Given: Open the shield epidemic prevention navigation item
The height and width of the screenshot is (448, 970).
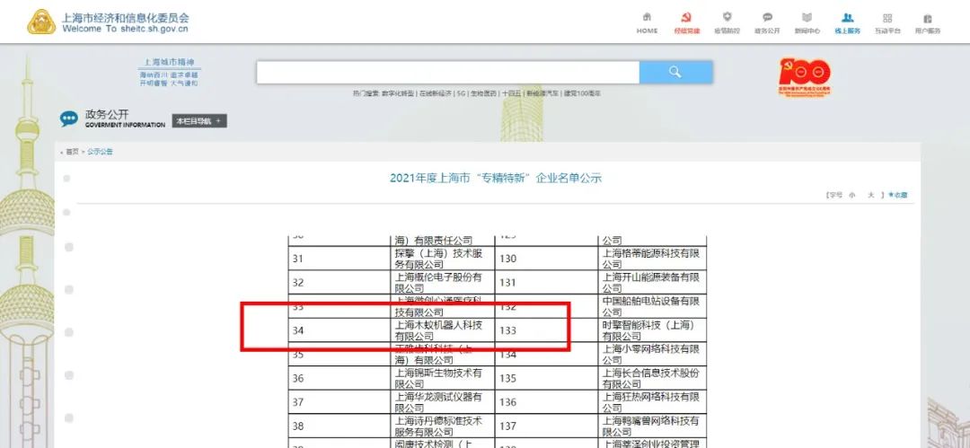Looking at the screenshot, I should tap(727, 23).
